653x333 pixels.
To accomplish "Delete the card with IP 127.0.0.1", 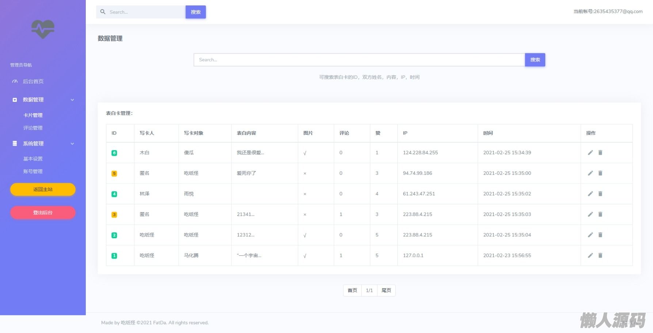I will point(600,255).
